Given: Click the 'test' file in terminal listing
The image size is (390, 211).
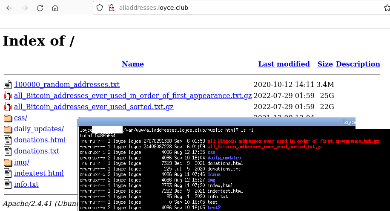Looking at the screenshot, I should coord(212,202).
